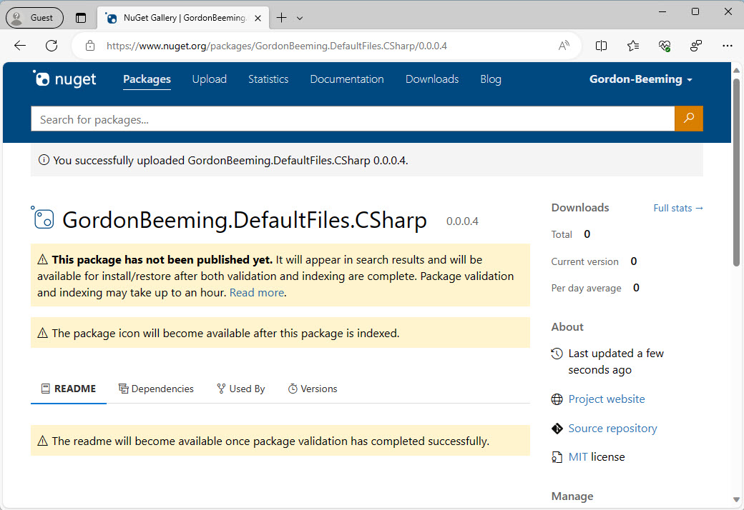Click the globe icon beside Project website
The height and width of the screenshot is (510, 744).
click(x=557, y=399)
